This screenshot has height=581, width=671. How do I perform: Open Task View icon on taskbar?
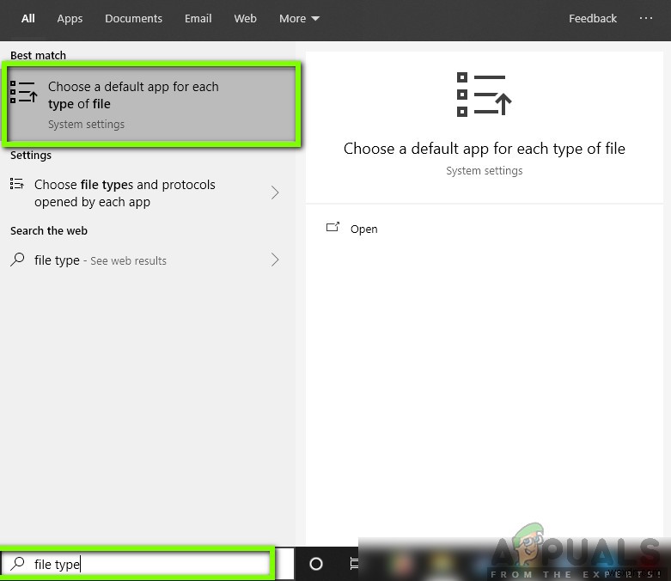point(354,564)
